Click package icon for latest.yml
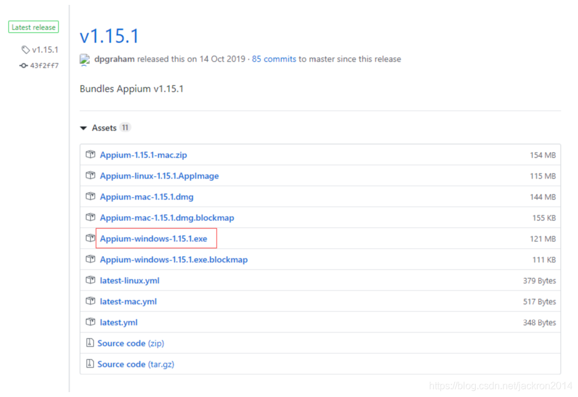 point(90,322)
